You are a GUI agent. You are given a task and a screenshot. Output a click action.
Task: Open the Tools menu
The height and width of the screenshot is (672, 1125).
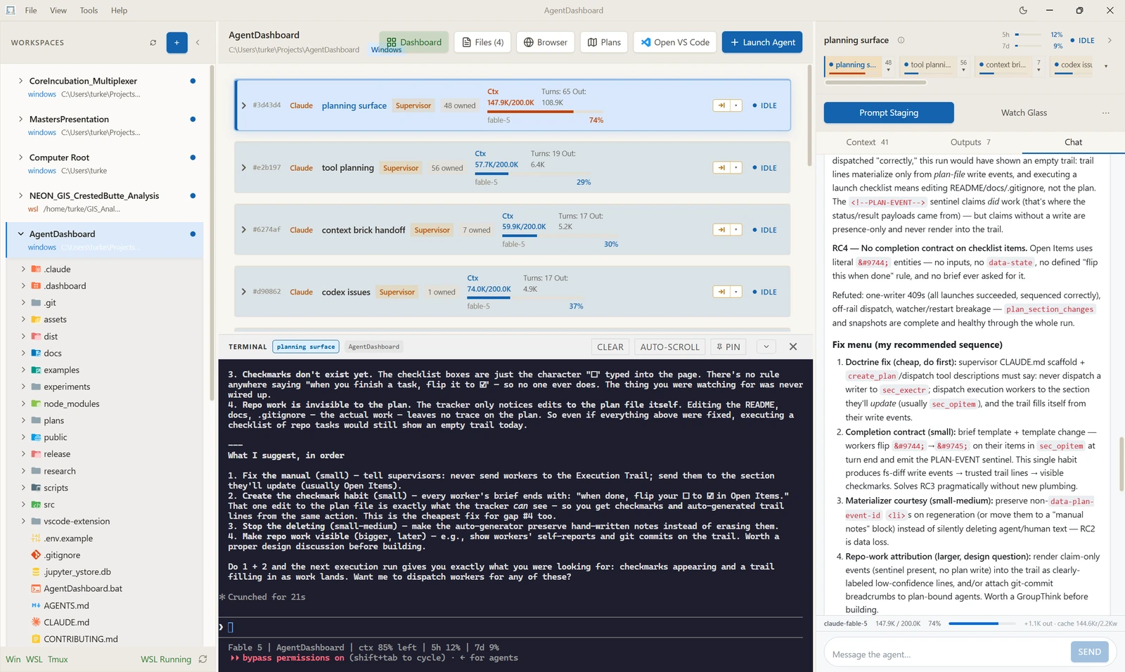89,11
